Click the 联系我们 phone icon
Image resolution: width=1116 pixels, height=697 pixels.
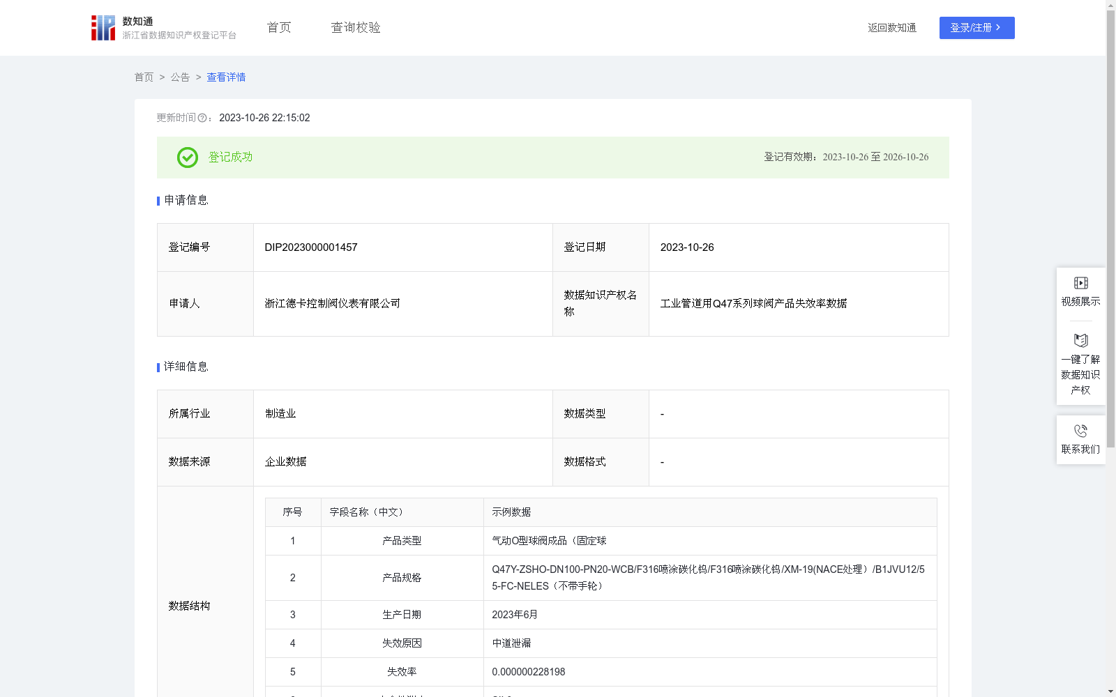tap(1080, 431)
